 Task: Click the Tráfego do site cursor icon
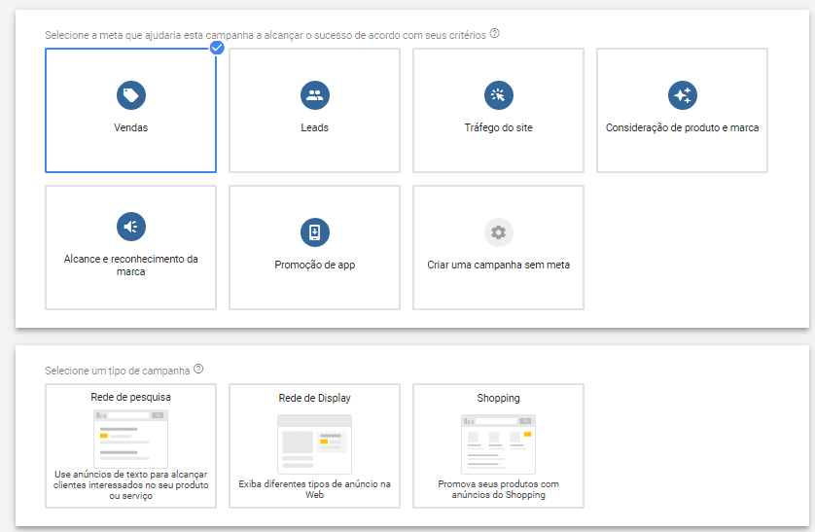(x=498, y=95)
